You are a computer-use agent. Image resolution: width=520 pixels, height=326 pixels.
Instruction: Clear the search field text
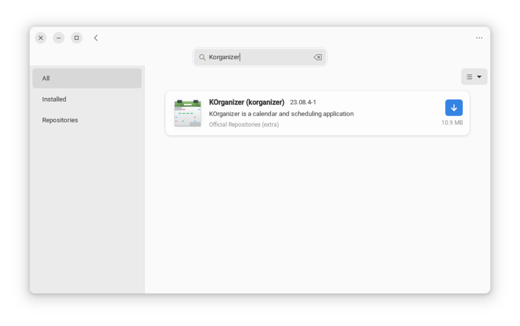[x=317, y=57]
